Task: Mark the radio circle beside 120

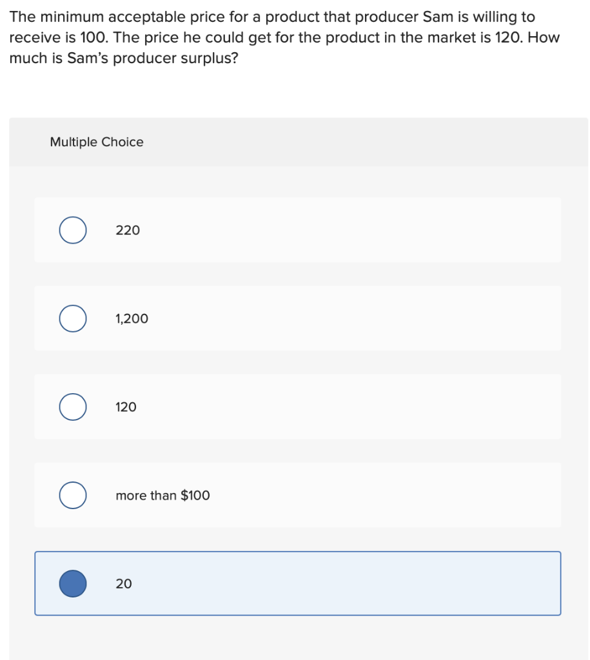Action: pyautogui.click(x=73, y=407)
